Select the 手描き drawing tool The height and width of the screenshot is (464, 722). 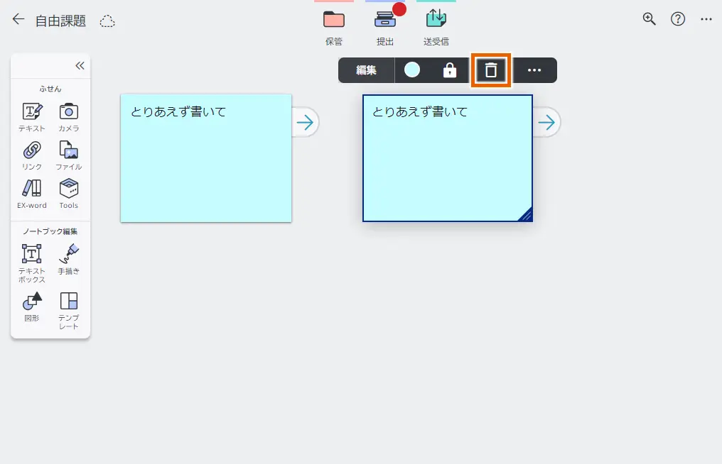click(x=69, y=259)
